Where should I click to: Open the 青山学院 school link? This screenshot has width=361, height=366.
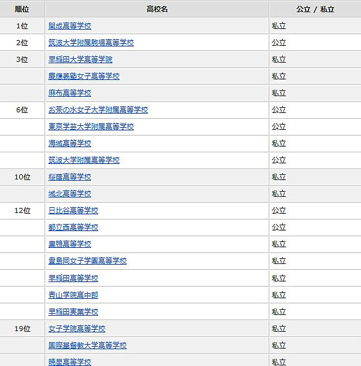click(x=74, y=295)
